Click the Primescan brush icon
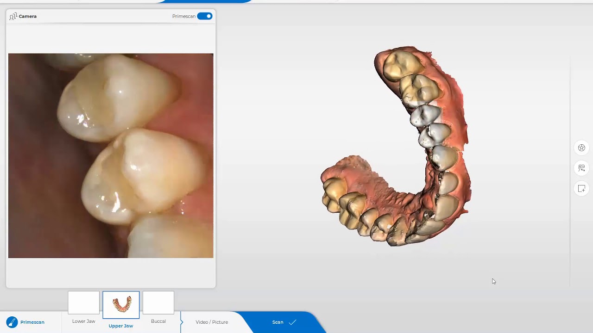The height and width of the screenshot is (333, 593). (x=12, y=322)
